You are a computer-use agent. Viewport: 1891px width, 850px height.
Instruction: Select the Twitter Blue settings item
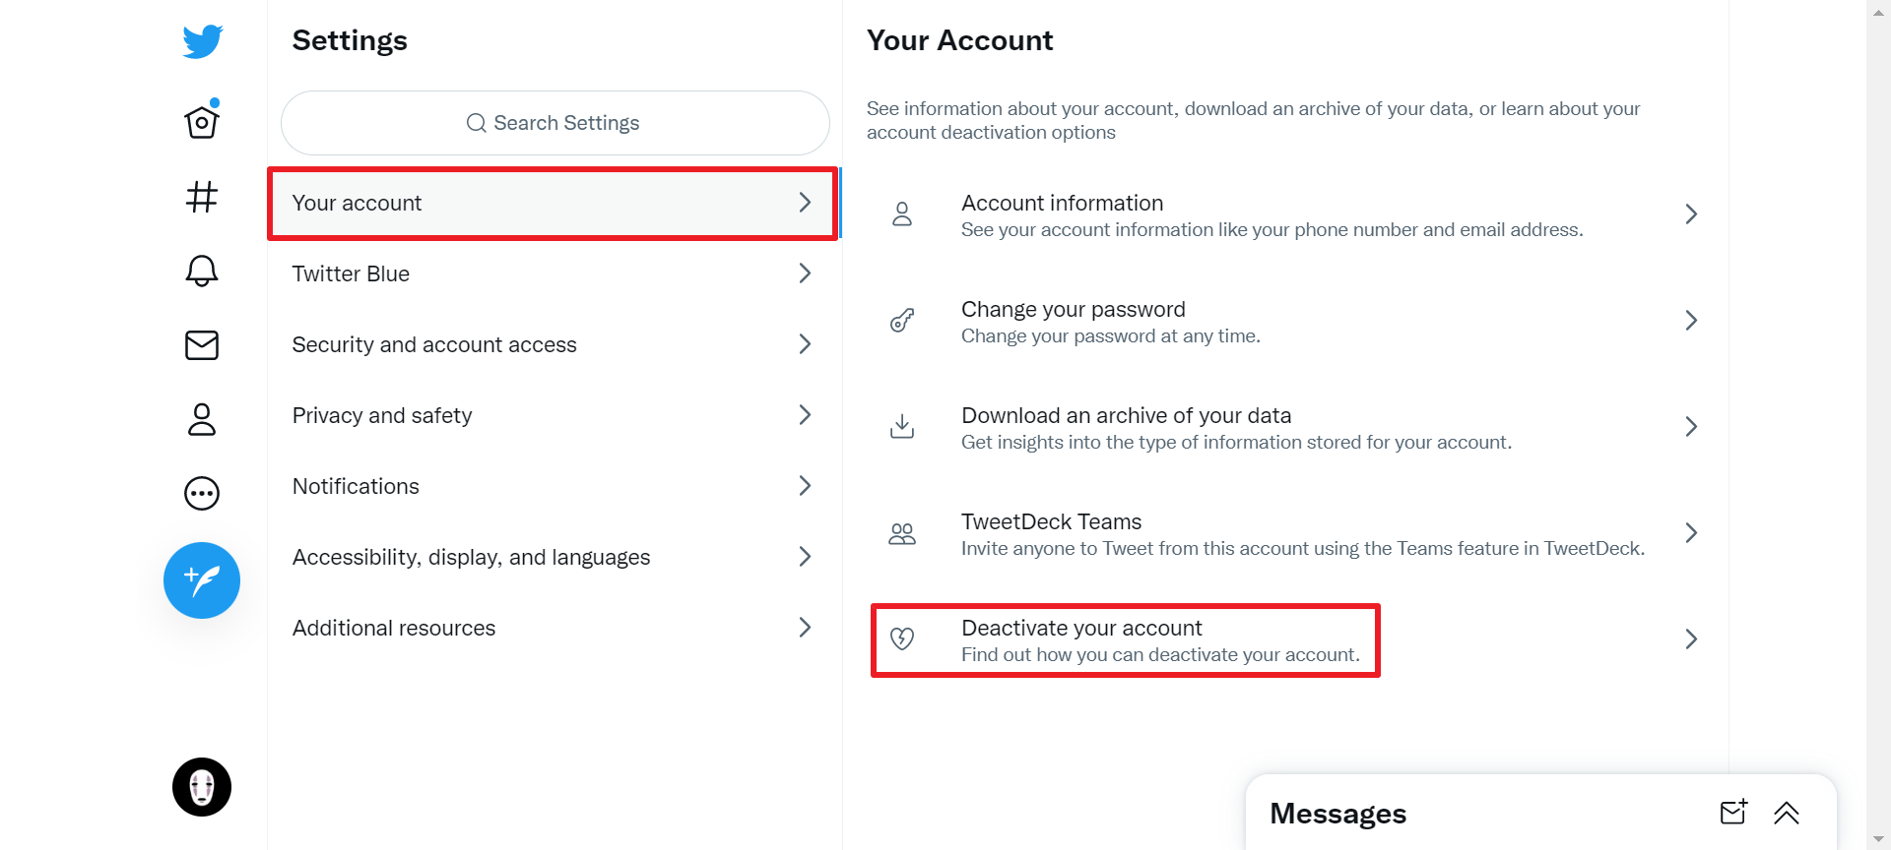pos(552,273)
